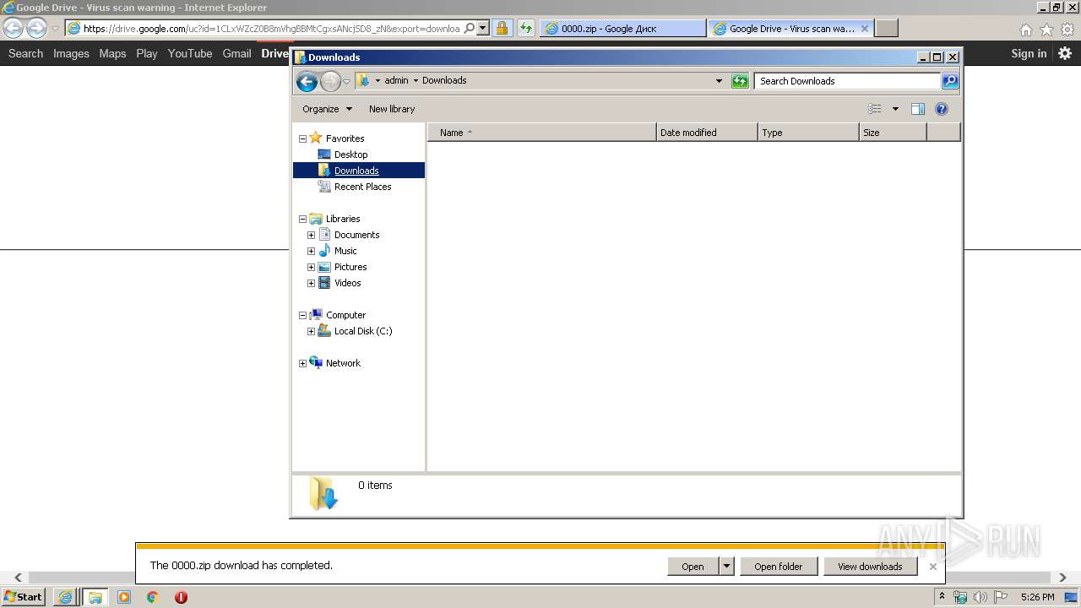
Task: Open the Organize dropdown menu
Action: (x=327, y=109)
